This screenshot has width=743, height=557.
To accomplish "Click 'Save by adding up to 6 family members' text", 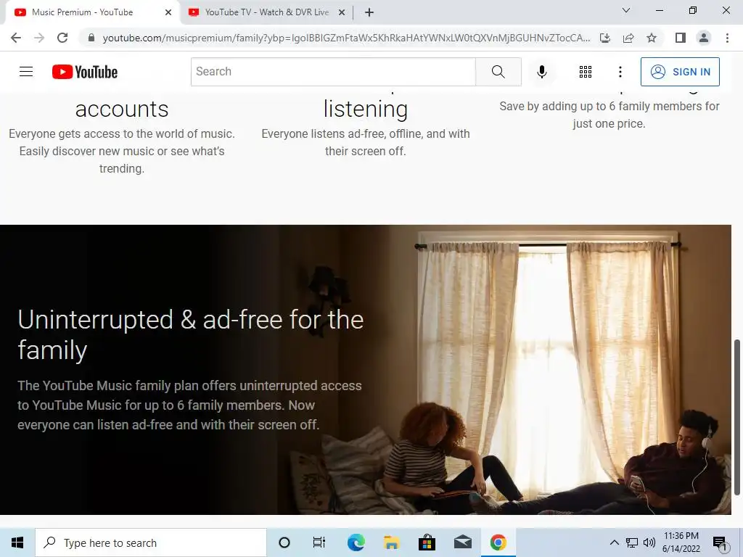I will pos(609,115).
